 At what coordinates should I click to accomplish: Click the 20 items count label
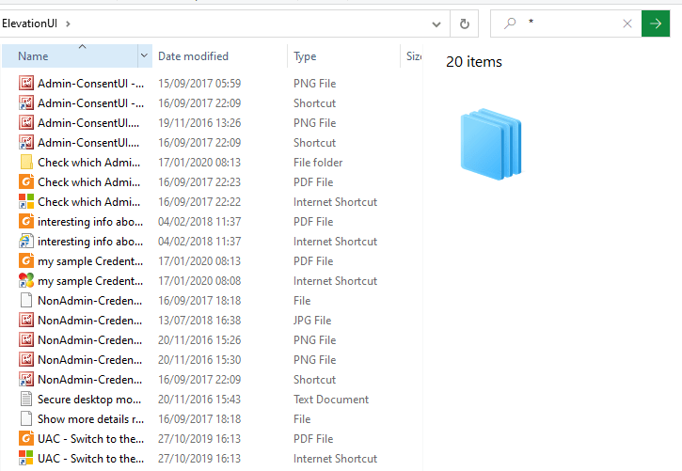pos(474,62)
